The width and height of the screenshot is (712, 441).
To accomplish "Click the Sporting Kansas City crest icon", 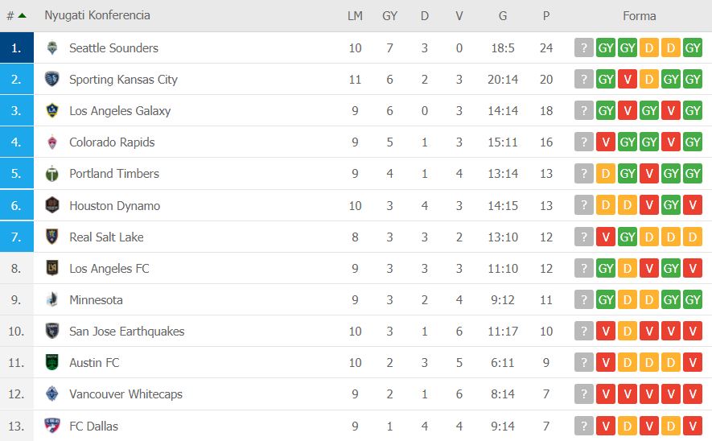I will [52, 79].
